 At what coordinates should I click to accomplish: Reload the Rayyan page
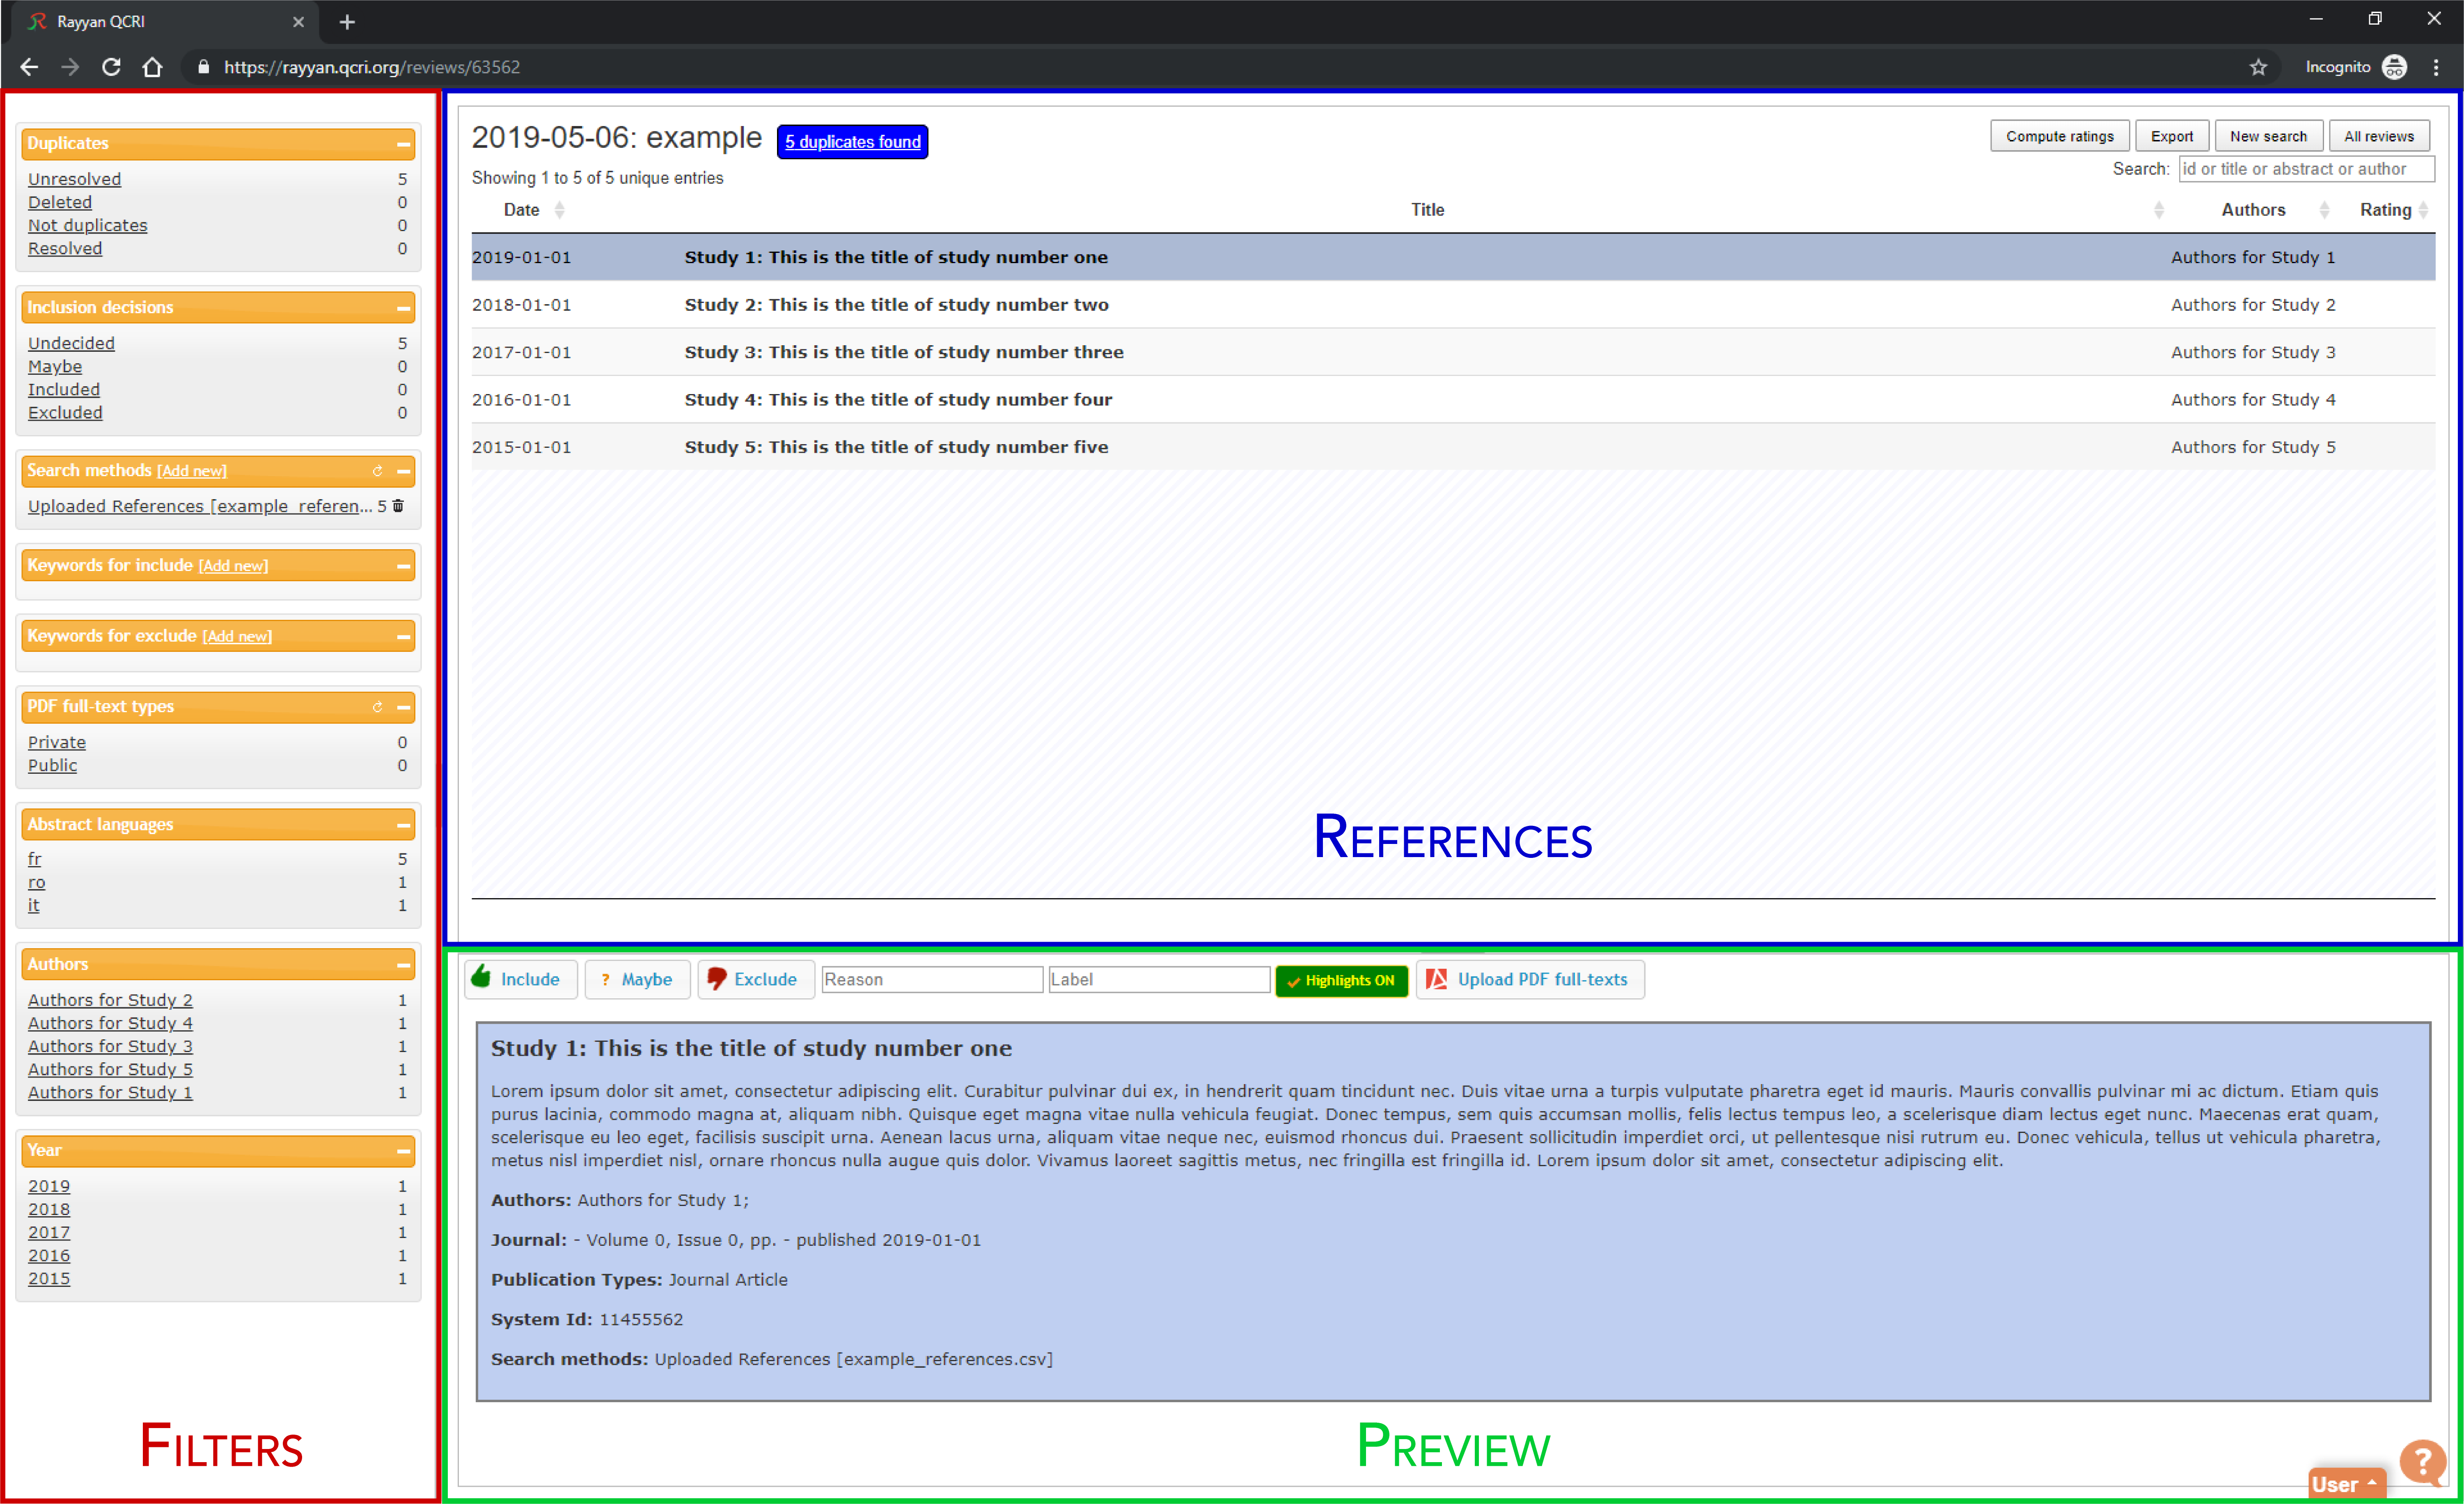[111, 67]
